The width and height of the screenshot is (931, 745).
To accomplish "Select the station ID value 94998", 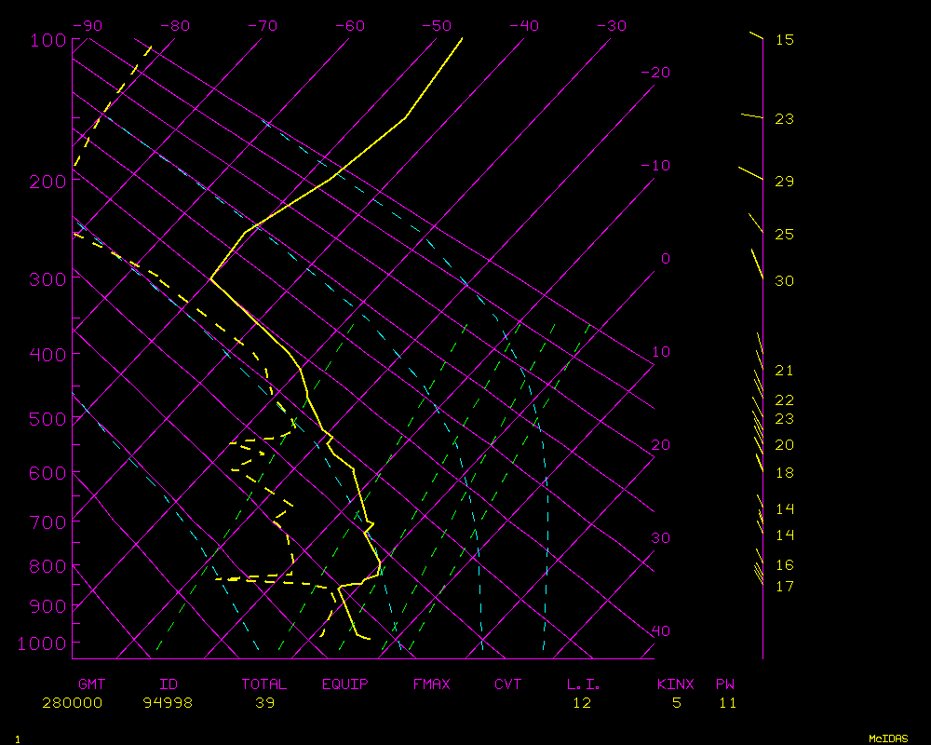I will (168, 703).
